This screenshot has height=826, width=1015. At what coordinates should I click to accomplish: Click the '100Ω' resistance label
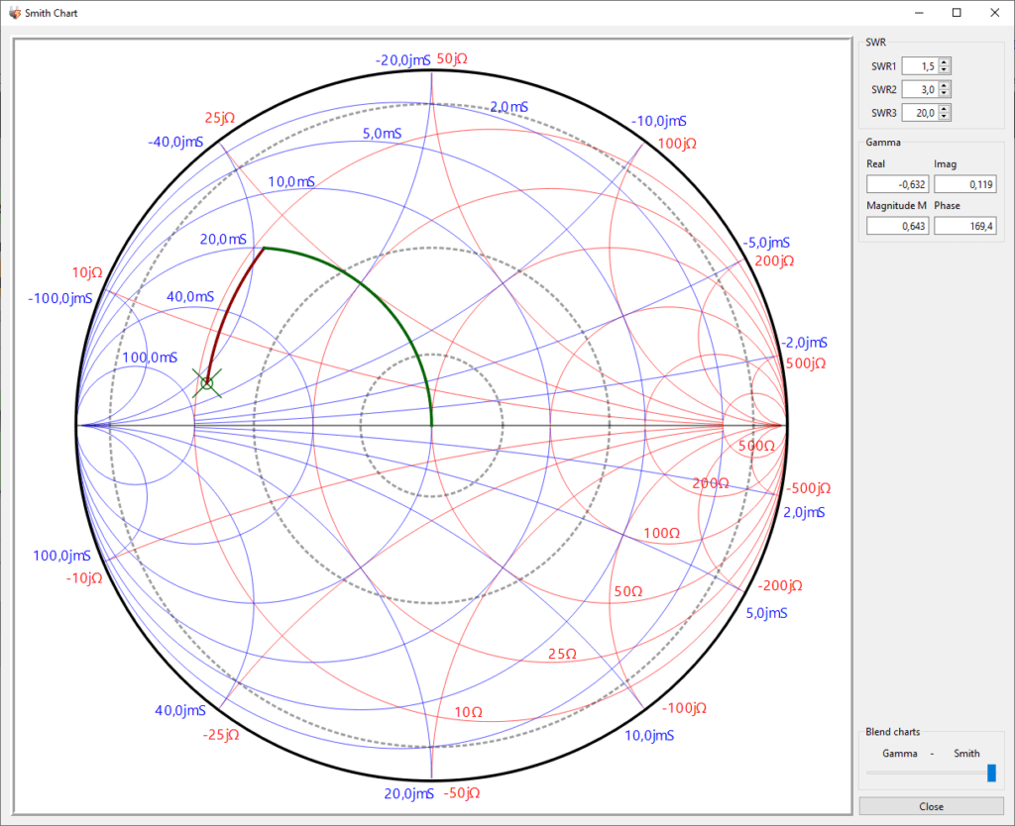[661, 533]
